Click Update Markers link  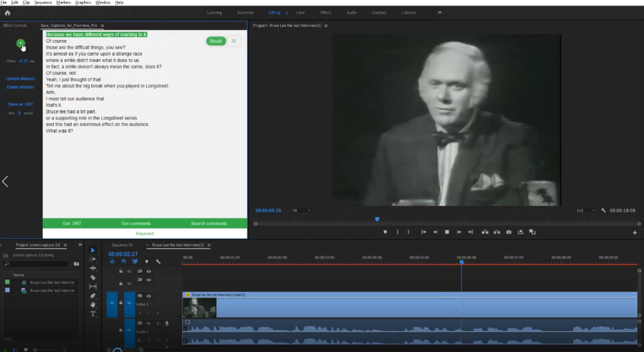pyautogui.click(x=20, y=78)
